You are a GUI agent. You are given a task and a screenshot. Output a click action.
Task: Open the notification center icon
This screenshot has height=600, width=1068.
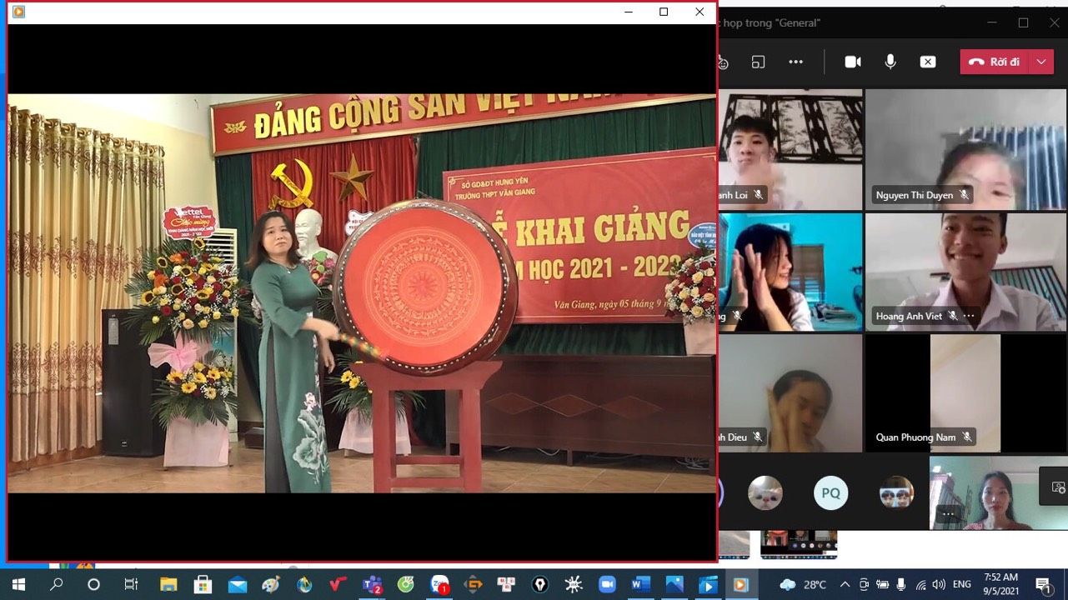1043,584
